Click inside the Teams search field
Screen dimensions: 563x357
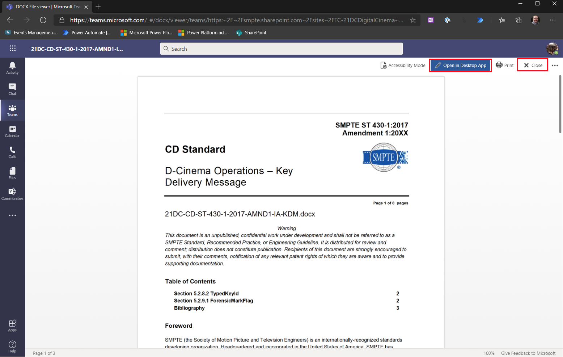click(281, 49)
